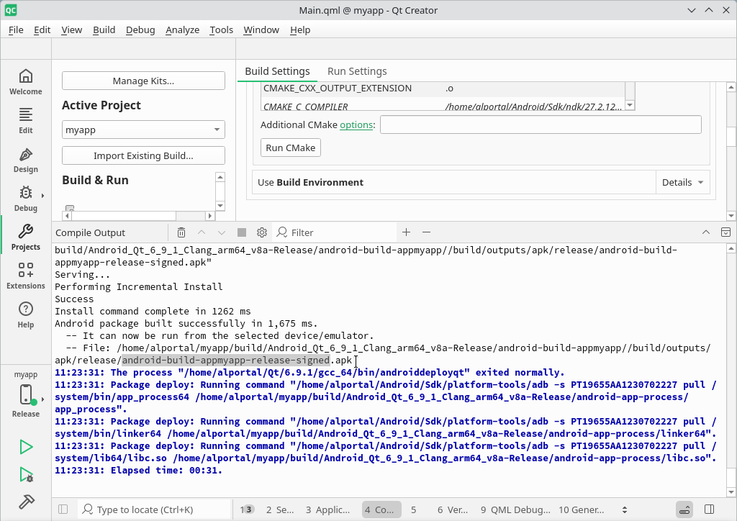Clear the Compile Output with the trash icon

(181, 232)
